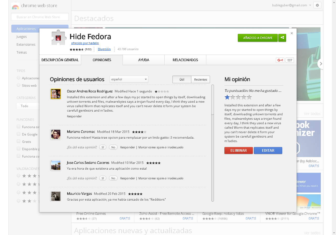Click Jose Carlos Sedano Caceres's avatar
336x235 pixels.
tap(56, 165)
